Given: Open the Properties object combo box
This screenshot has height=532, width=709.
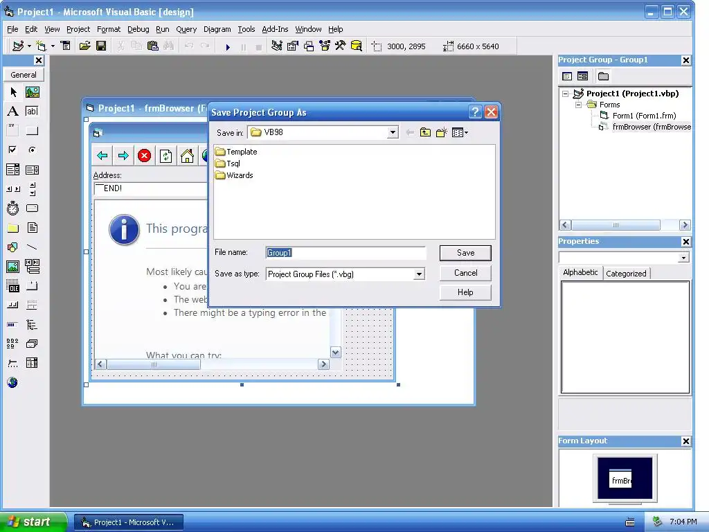Looking at the screenshot, I should point(683,258).
